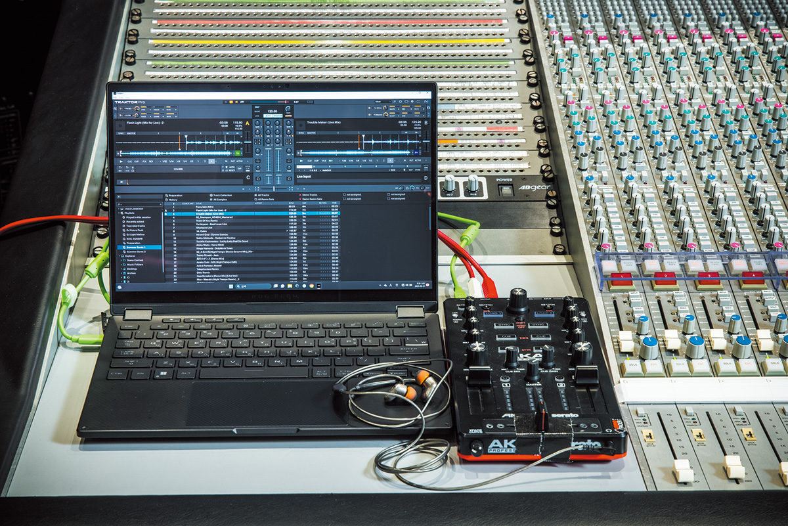
Task: Toggle MASTER on Deck B
Action: point(311,133)
